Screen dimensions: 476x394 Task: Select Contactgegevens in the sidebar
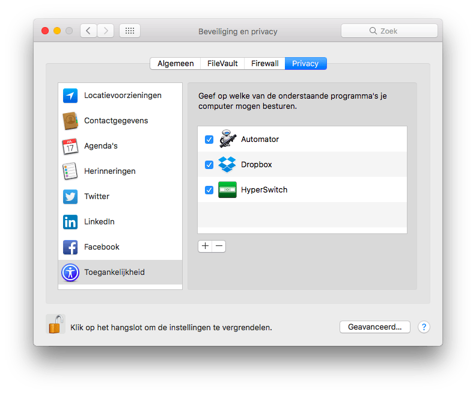point(120,121)
